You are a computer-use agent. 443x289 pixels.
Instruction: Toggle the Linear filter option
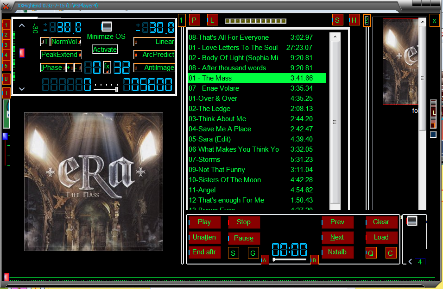point(154,42)
